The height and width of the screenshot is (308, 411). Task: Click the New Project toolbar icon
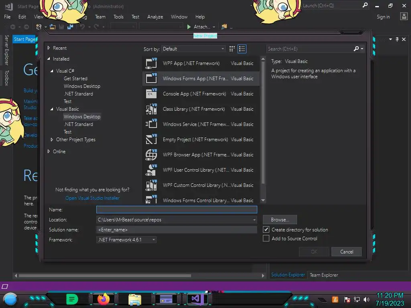(x=39, y=27)
